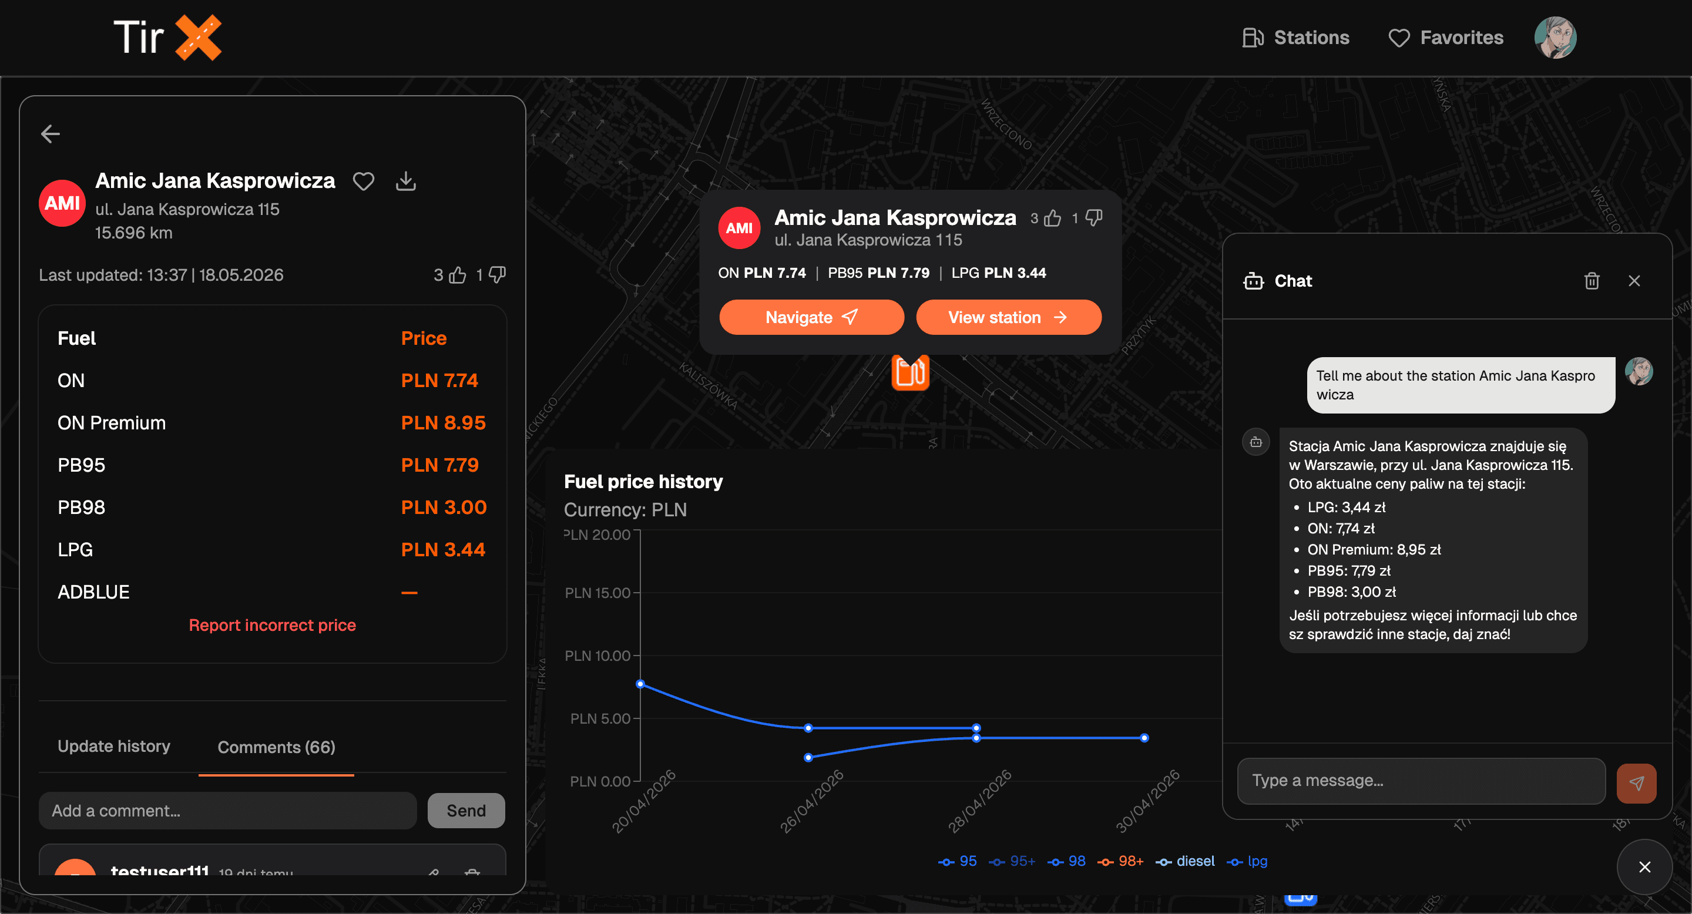Click the View station button
1692x914 pixels.
1009,317
